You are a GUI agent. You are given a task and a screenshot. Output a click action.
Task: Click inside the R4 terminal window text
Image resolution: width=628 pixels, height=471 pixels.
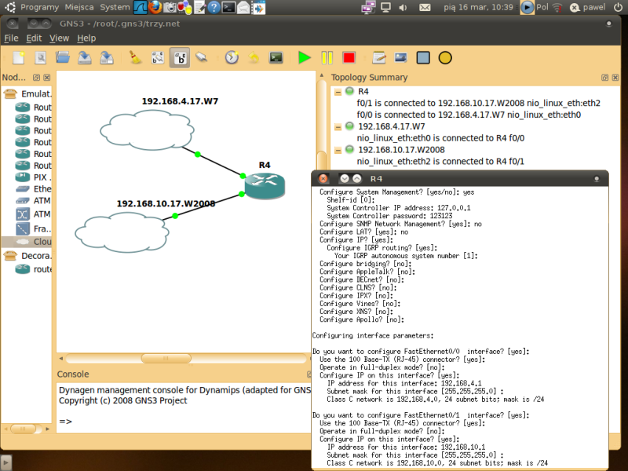point(459,327)
